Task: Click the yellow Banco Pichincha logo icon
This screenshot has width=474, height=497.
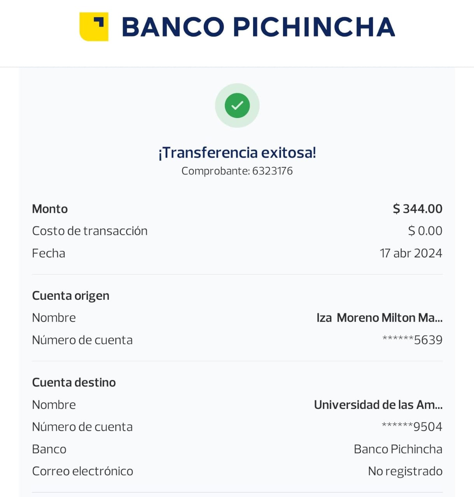Action: coord(94,27)
